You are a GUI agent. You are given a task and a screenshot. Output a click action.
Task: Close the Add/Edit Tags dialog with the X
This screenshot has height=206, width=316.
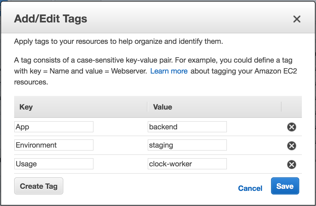pos(297,19)
